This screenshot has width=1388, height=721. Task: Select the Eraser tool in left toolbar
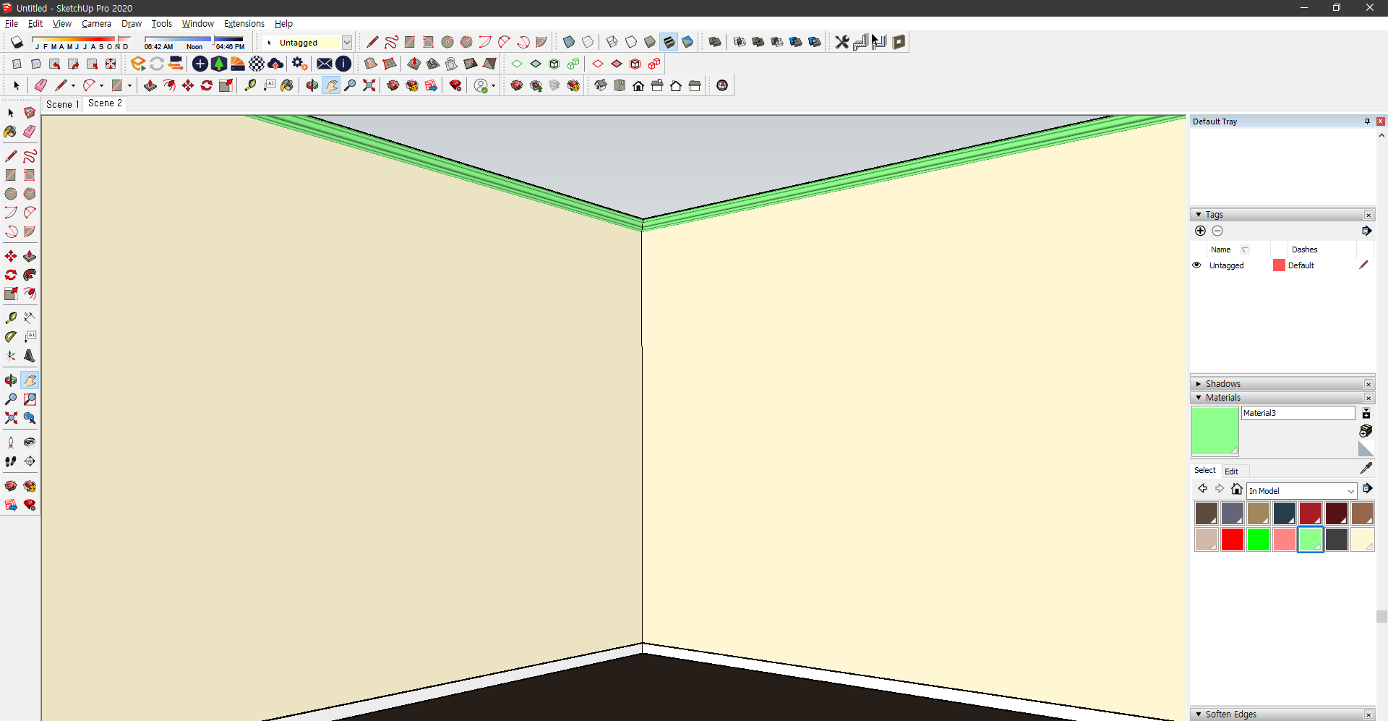click(30, 132)
